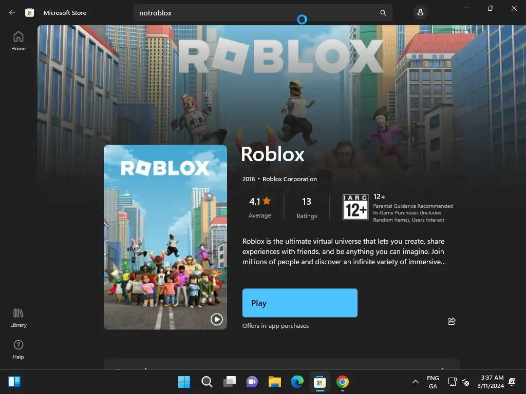526x394 pixels.
Task: Click the 13 Ratings count
Action: [307, 207]
